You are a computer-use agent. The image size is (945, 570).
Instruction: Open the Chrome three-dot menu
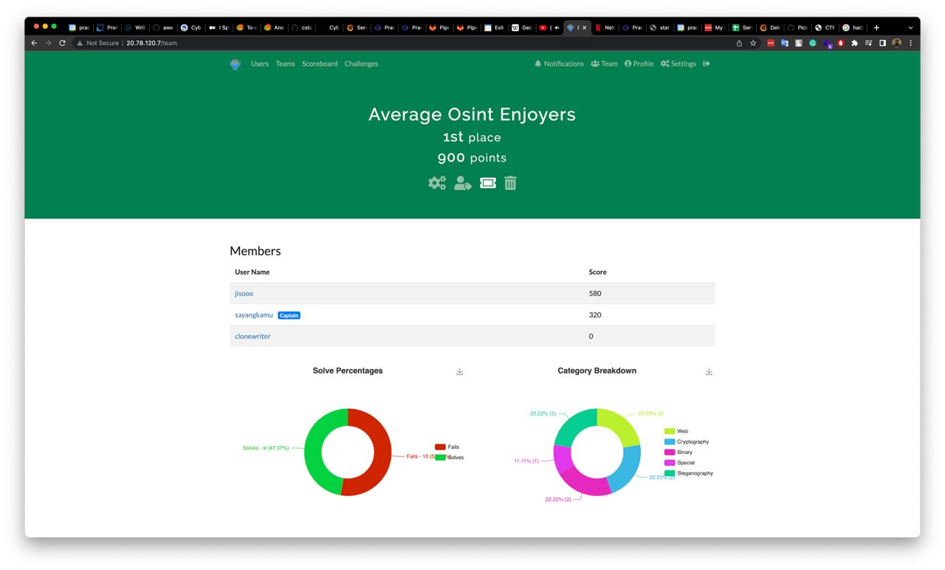(x=910, y=43)
